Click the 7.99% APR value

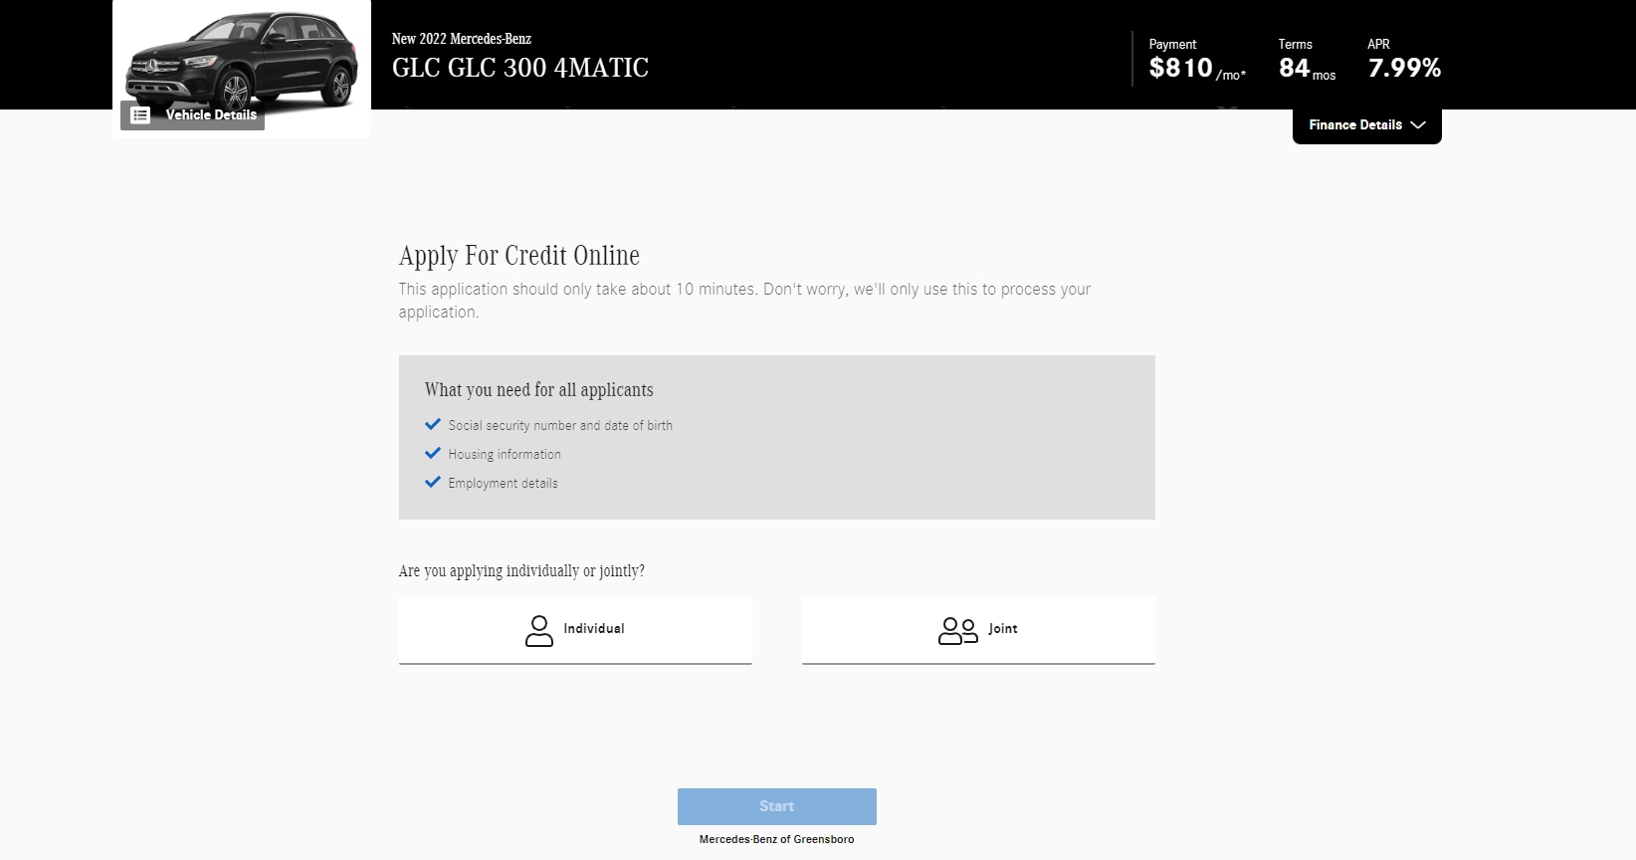pos(1404,68)
